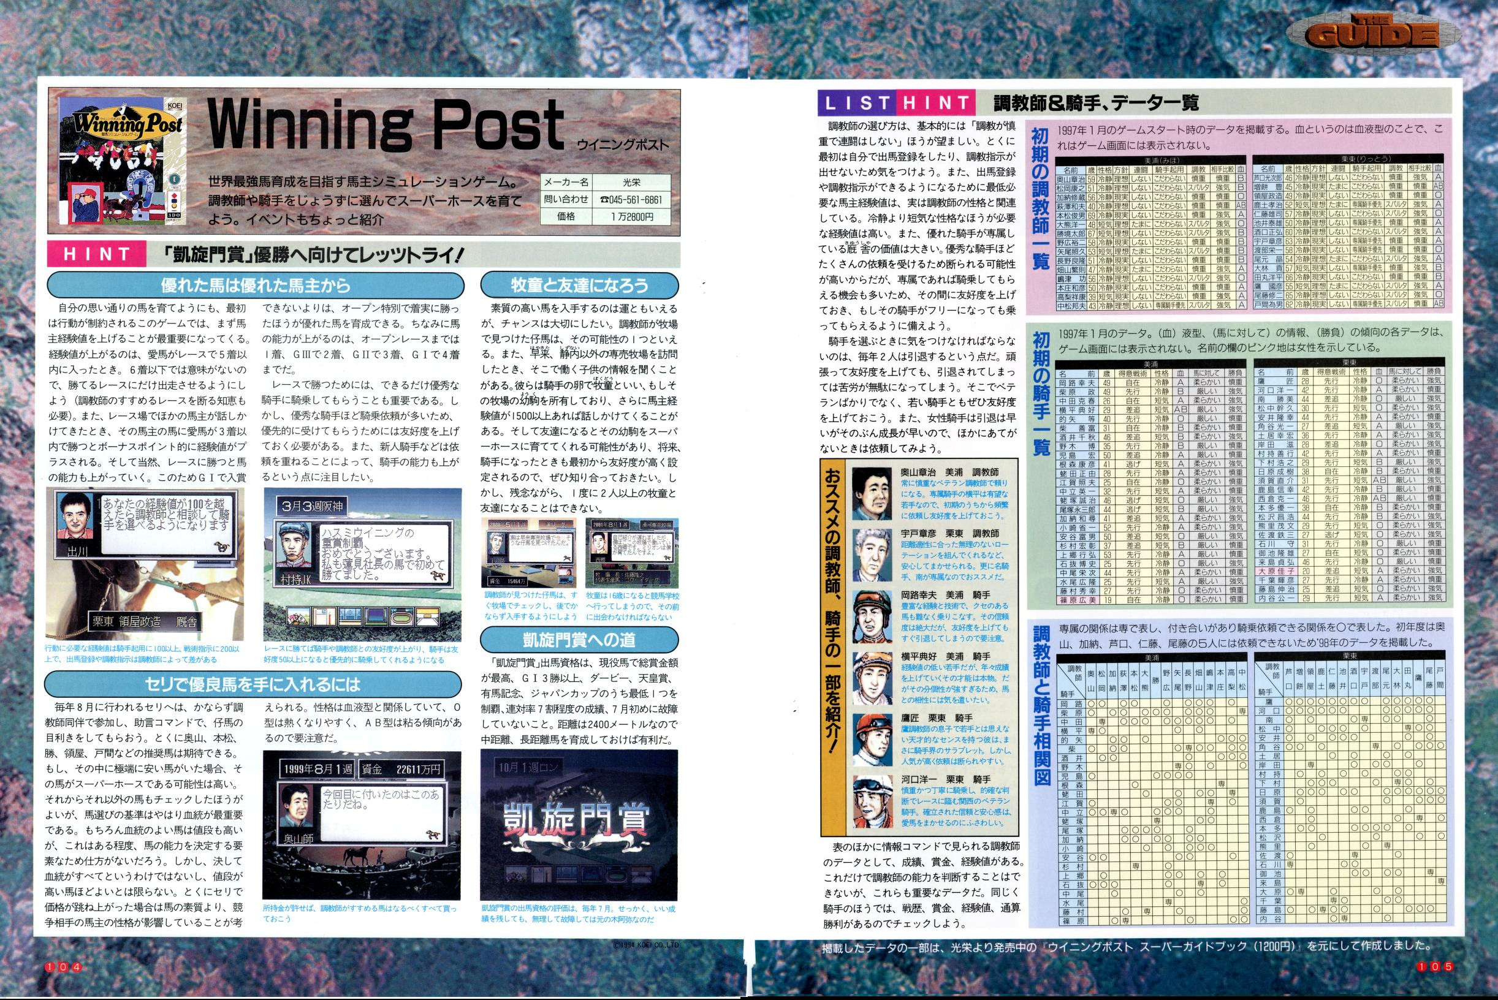Click the 凱旋門賞への道 section header
Viewport: 1498px width, 1000px height.
click(x=579, y=640)
